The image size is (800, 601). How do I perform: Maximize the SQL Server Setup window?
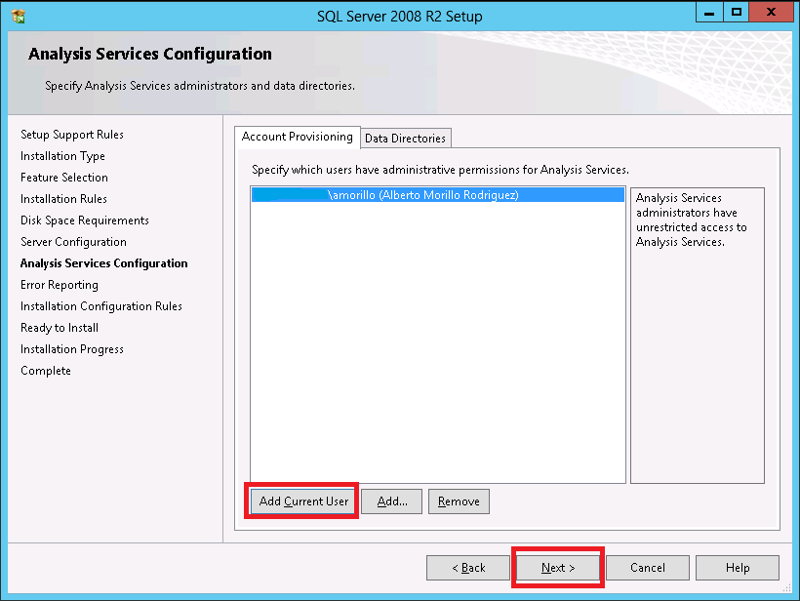click(737, 13)
